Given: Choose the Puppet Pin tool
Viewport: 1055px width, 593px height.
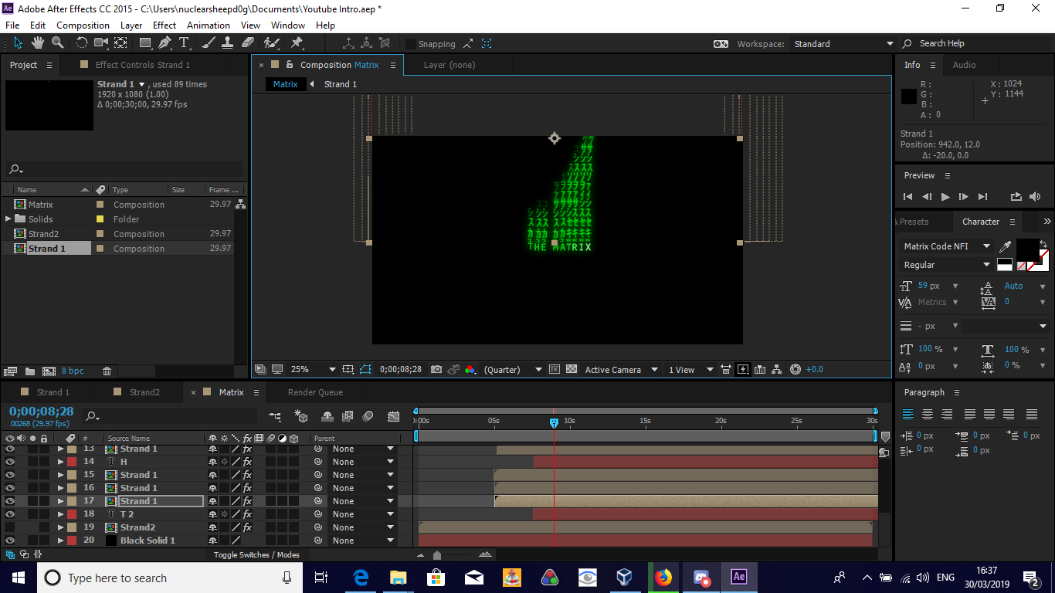Looking at the screenshot, I should point(297,43).
